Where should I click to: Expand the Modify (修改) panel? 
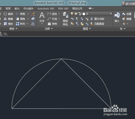click(13, 29)
